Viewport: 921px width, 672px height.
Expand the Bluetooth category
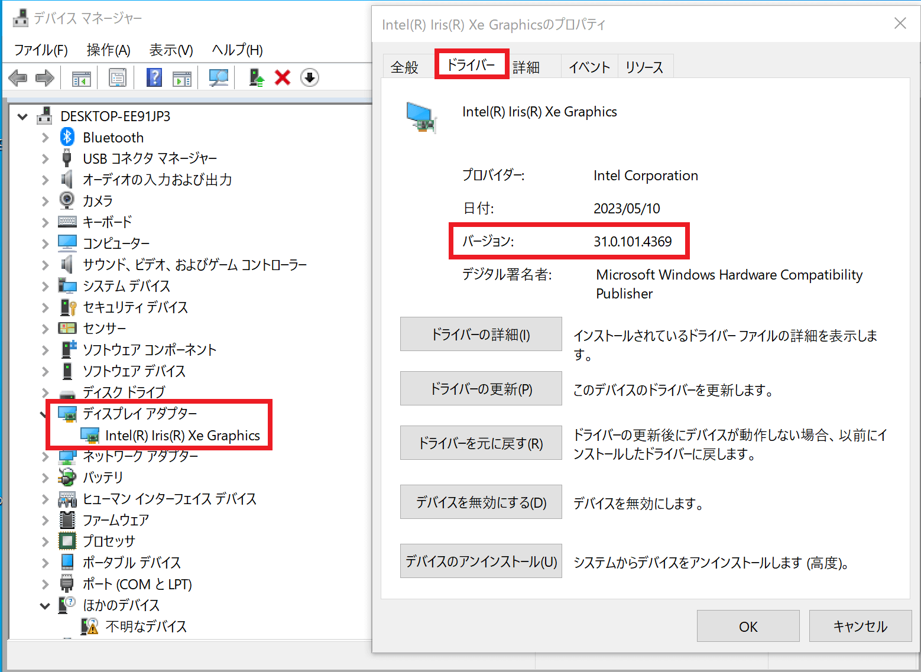tap(45, 138)
